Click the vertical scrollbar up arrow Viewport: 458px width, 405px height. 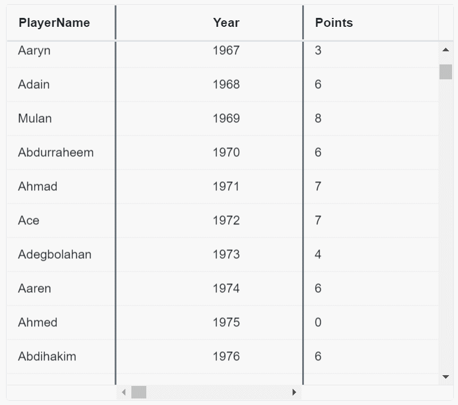click(x=445, y=50)
